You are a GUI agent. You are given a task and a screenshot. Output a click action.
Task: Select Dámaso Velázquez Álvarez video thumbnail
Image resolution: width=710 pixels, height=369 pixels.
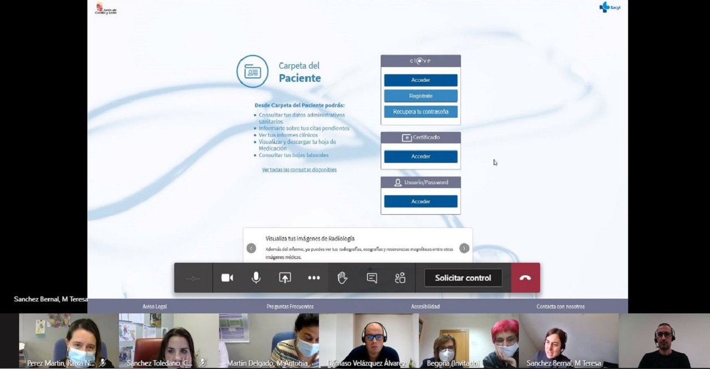point(369,341)
